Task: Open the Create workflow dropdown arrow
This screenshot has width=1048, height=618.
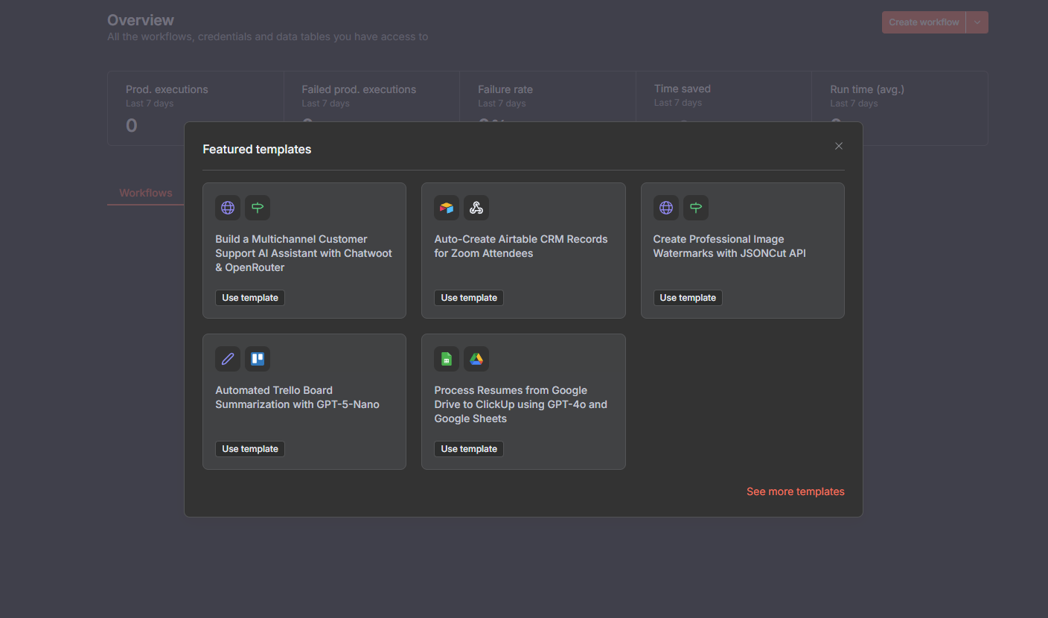Action: (x=976, y=22)
